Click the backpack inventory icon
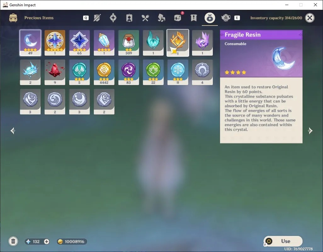Viewport: 323px width, 252px height. pyautogui.click(x=13, y=18)
